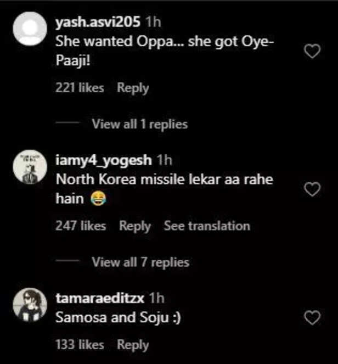View the 247 likes list
The width and height of the screenshot is (338, 364).
pyautogui.click(x=81, y=226)
